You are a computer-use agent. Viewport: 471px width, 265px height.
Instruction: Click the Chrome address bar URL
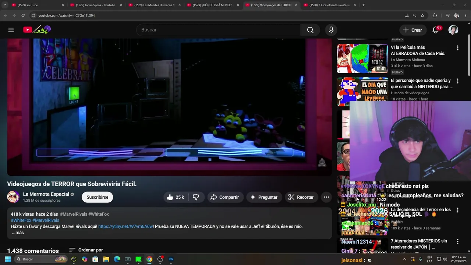coord(67,15)
